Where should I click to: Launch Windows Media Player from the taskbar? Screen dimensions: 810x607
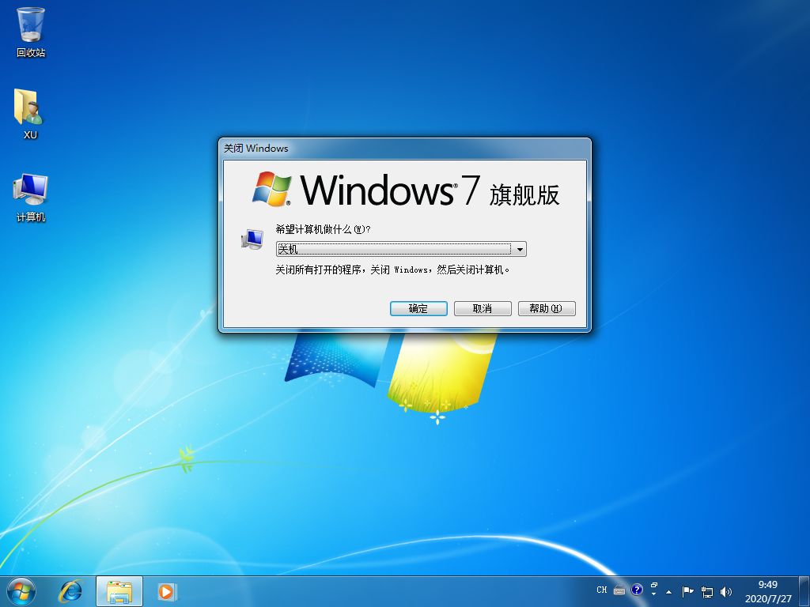click(x=167, y=591)
